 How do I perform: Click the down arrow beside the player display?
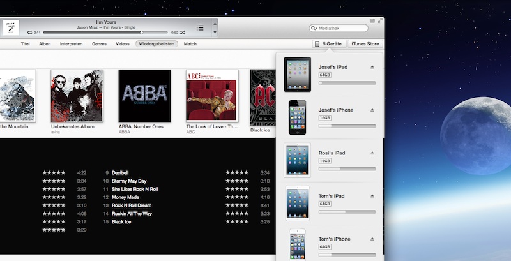point(215,32)
